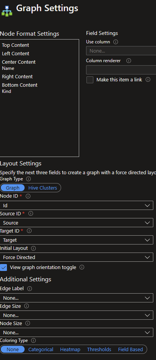The height and width of the screenshot is (360, 156).
Task: Click the Graph Settings network icon
Action: [x=7, y=11]
